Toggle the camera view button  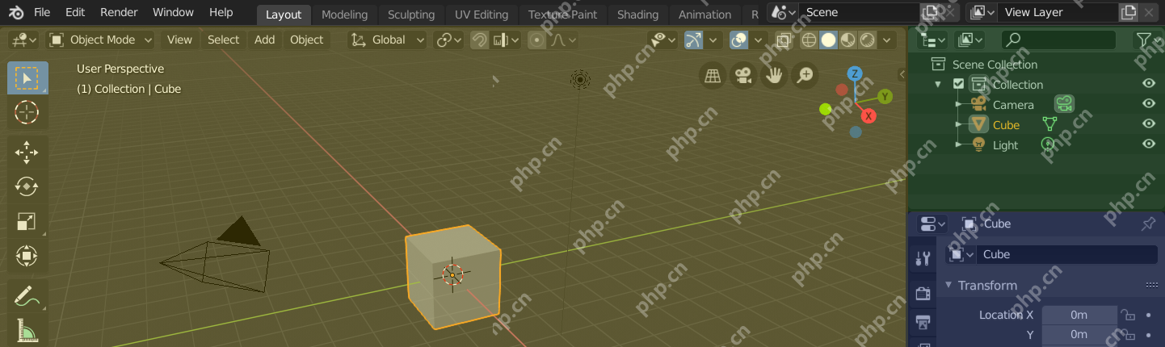pos(743,75)
